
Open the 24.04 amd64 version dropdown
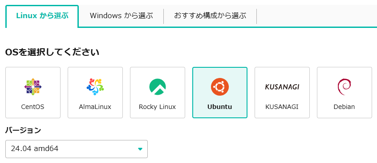coord(77,149)
